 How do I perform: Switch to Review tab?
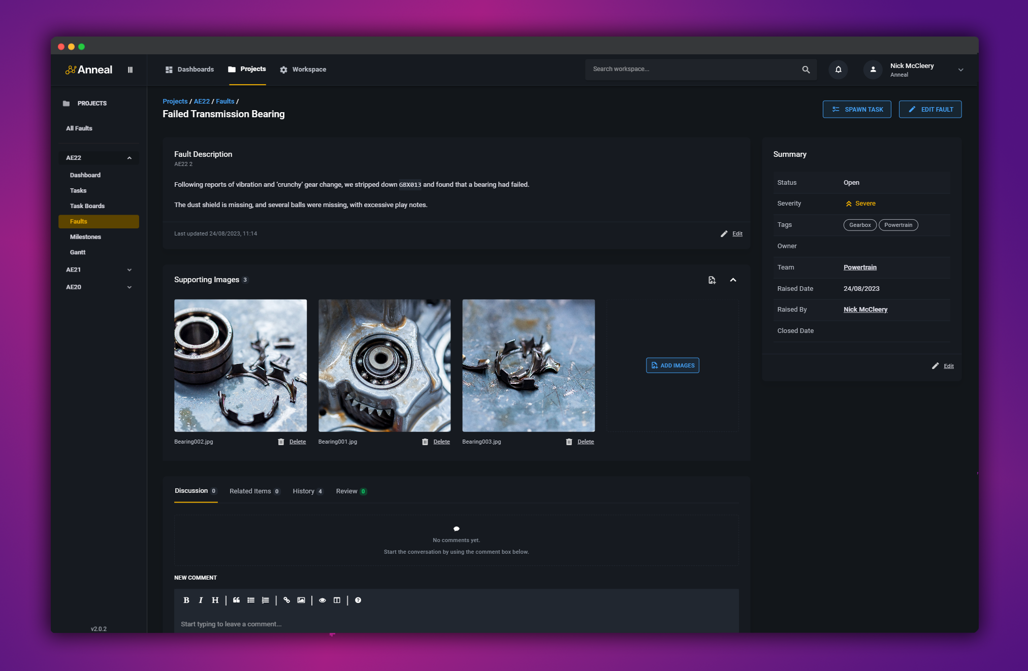pos(351,491)
